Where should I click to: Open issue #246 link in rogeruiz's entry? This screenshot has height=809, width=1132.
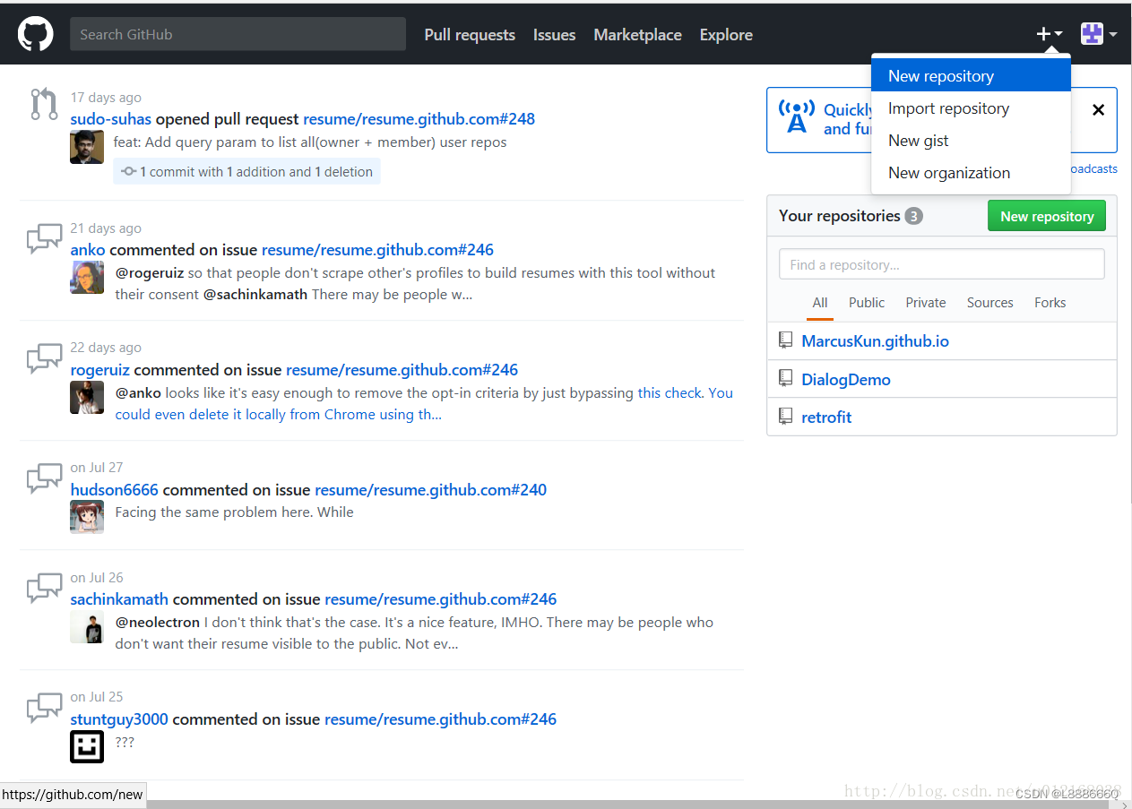click(x=402, y=370)
